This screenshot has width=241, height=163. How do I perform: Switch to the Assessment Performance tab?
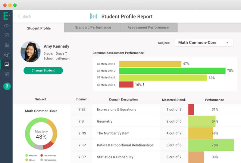(x=149, y=27)
